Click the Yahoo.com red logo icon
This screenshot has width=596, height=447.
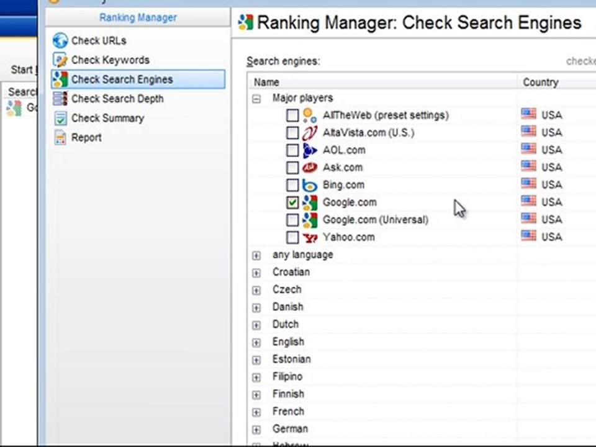pos(309,238)
